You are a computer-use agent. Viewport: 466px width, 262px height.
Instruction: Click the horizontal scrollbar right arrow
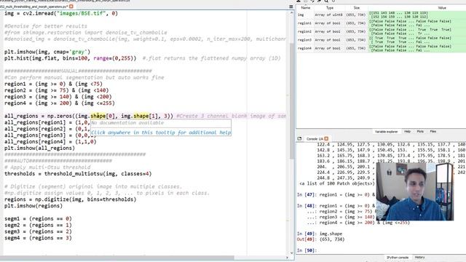pyautogui.click(x=288, y=258)
